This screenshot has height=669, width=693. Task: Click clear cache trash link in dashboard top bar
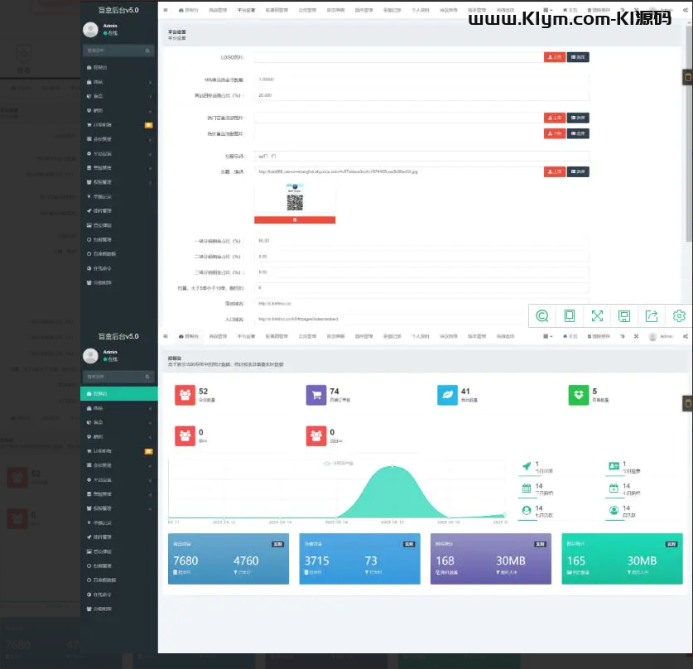[599, 336]
